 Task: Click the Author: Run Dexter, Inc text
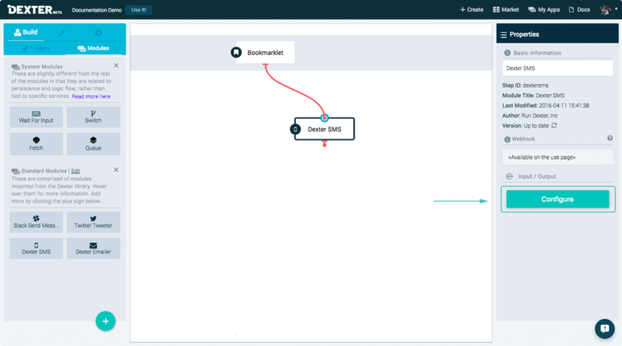pyautogui.click(x=530, y=116)
